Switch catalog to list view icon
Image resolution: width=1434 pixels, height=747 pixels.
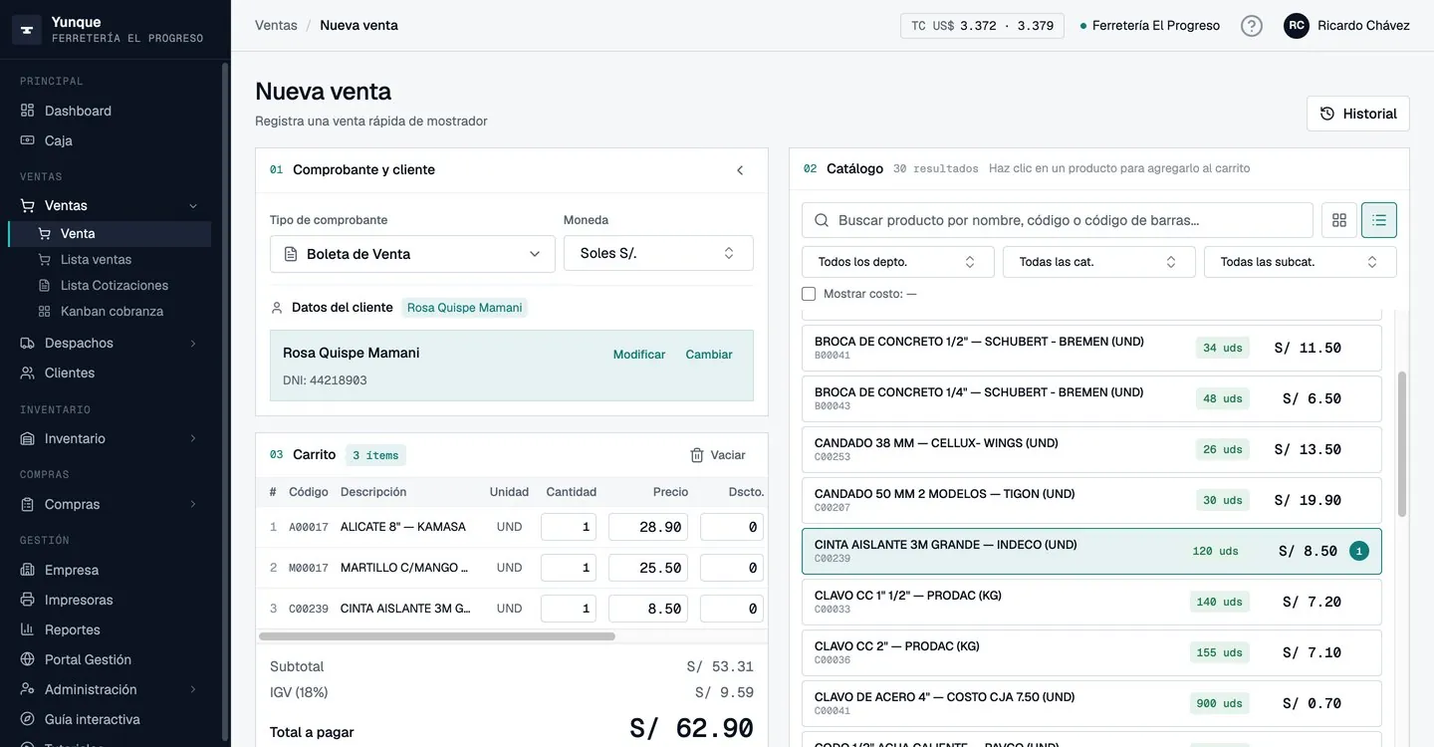pyautogui.click(x=1379, y=220)
